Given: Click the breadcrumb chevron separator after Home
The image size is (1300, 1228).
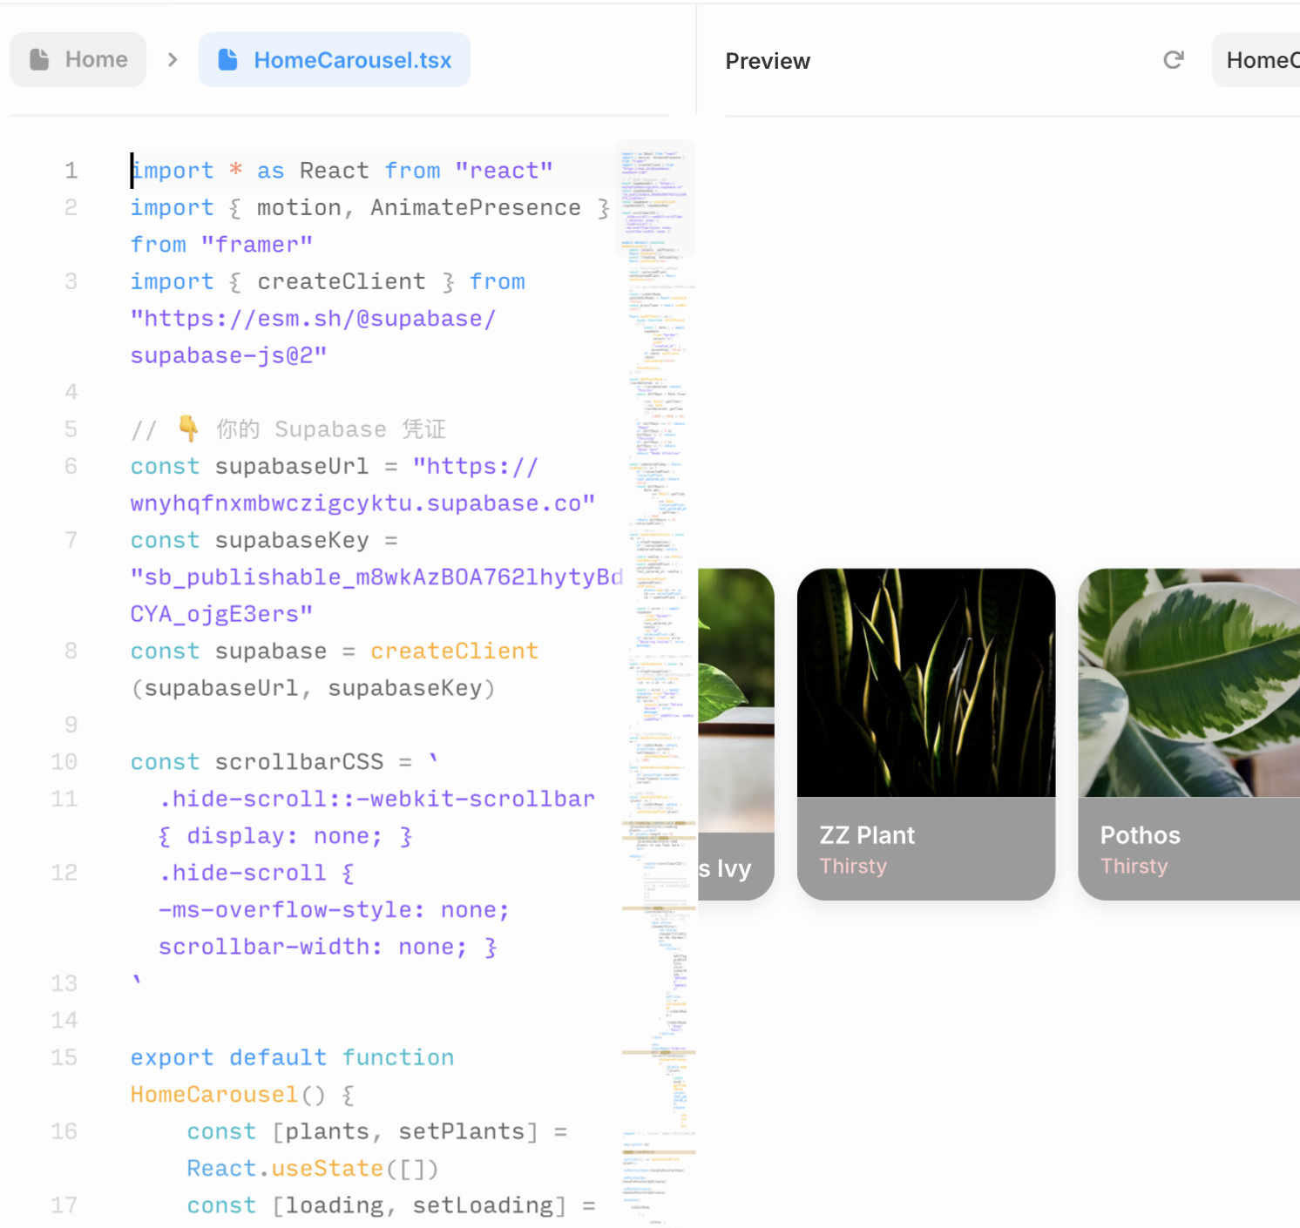Looking at the screenshot, I should tap(173, 59).
